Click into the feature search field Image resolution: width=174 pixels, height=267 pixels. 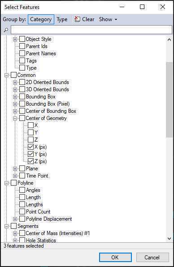coord(91,30)
